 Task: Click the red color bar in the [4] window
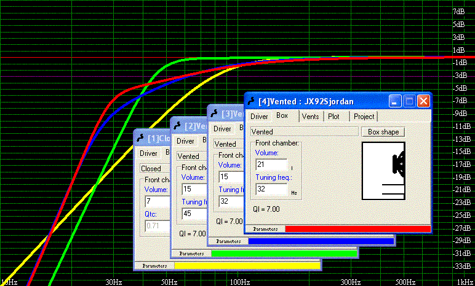point(357,229)
